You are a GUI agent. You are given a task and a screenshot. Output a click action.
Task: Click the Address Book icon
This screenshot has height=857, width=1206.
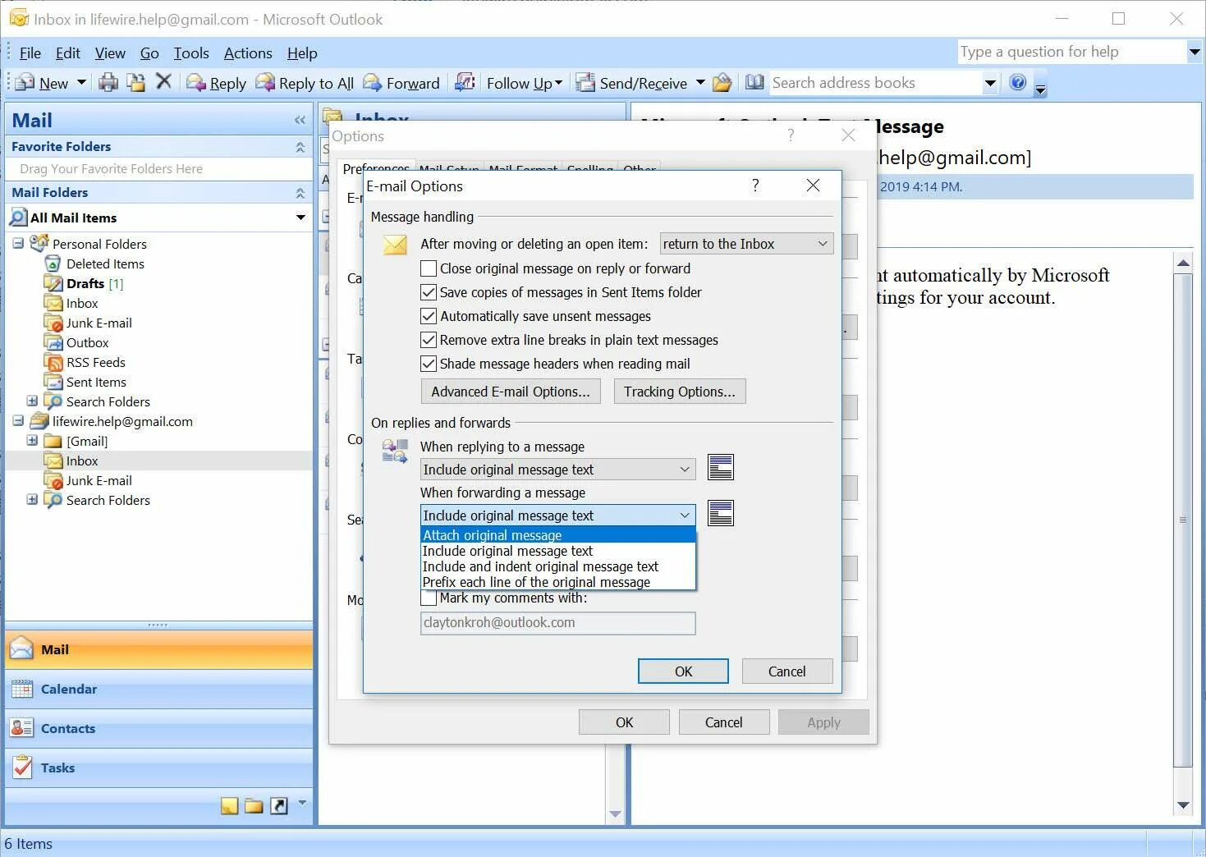tap(754, 82)
